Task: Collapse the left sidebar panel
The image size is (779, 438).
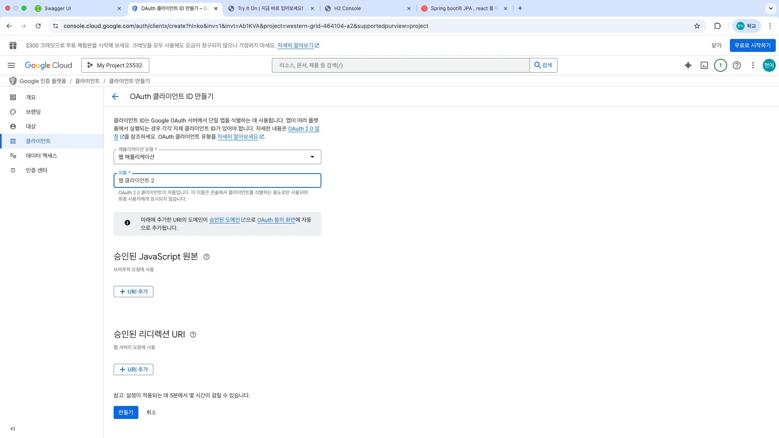Action: pyautogui.click(x=13, y=428)
